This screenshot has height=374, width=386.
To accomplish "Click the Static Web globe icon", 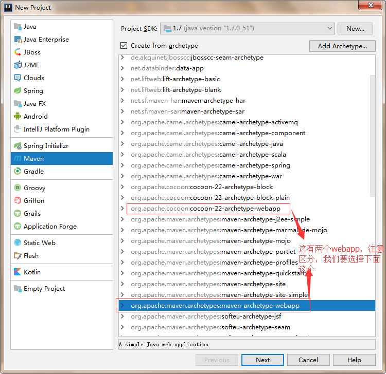I will click(x=17, y=243).
